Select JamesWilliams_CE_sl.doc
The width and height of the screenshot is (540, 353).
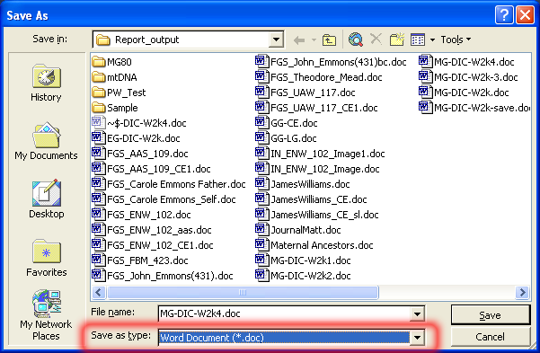coord(317,215)
